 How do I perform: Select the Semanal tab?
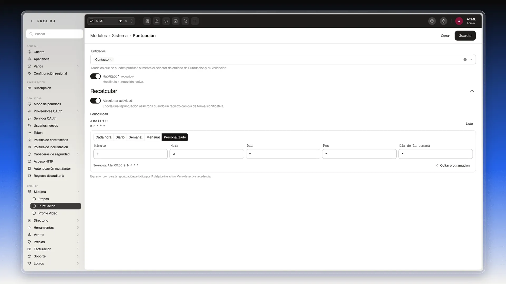click(135, 137)
